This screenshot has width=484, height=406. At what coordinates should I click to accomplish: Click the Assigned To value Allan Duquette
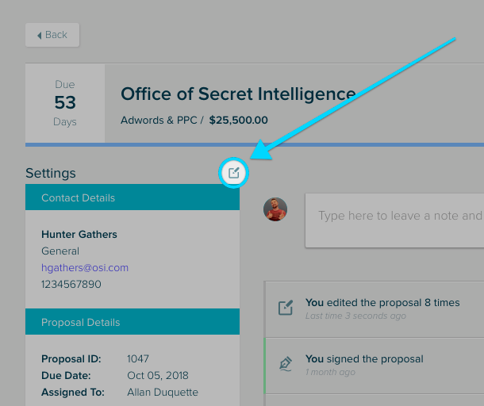click(x=163, y=393)
